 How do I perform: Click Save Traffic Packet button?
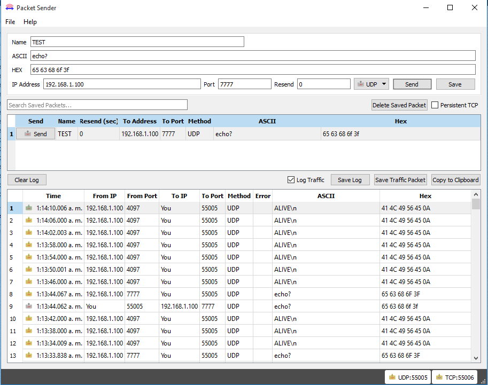400,180
